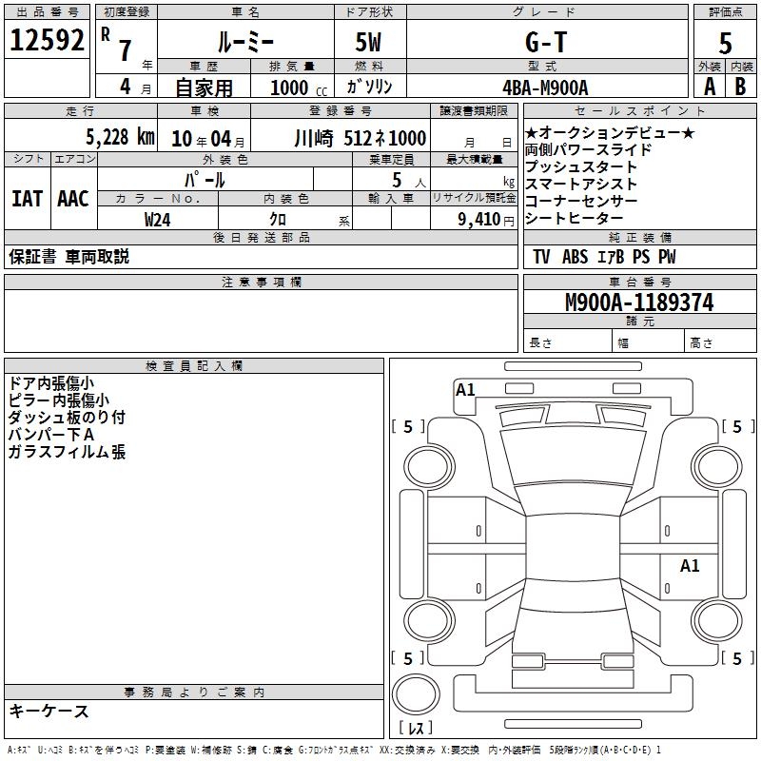Image resolution: width=761 pixels, height=761 pixels.
Task: Select sales point スマートアシスト
Action: [581, 184]
